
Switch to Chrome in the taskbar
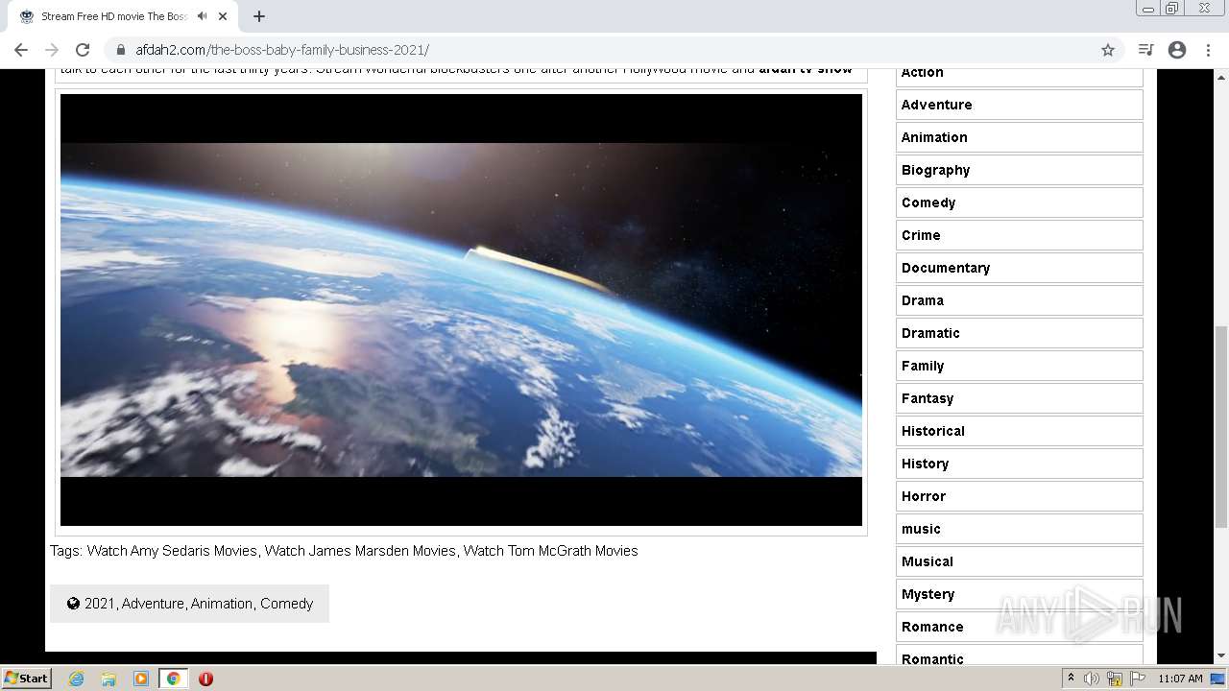click(x=173, y=679)
